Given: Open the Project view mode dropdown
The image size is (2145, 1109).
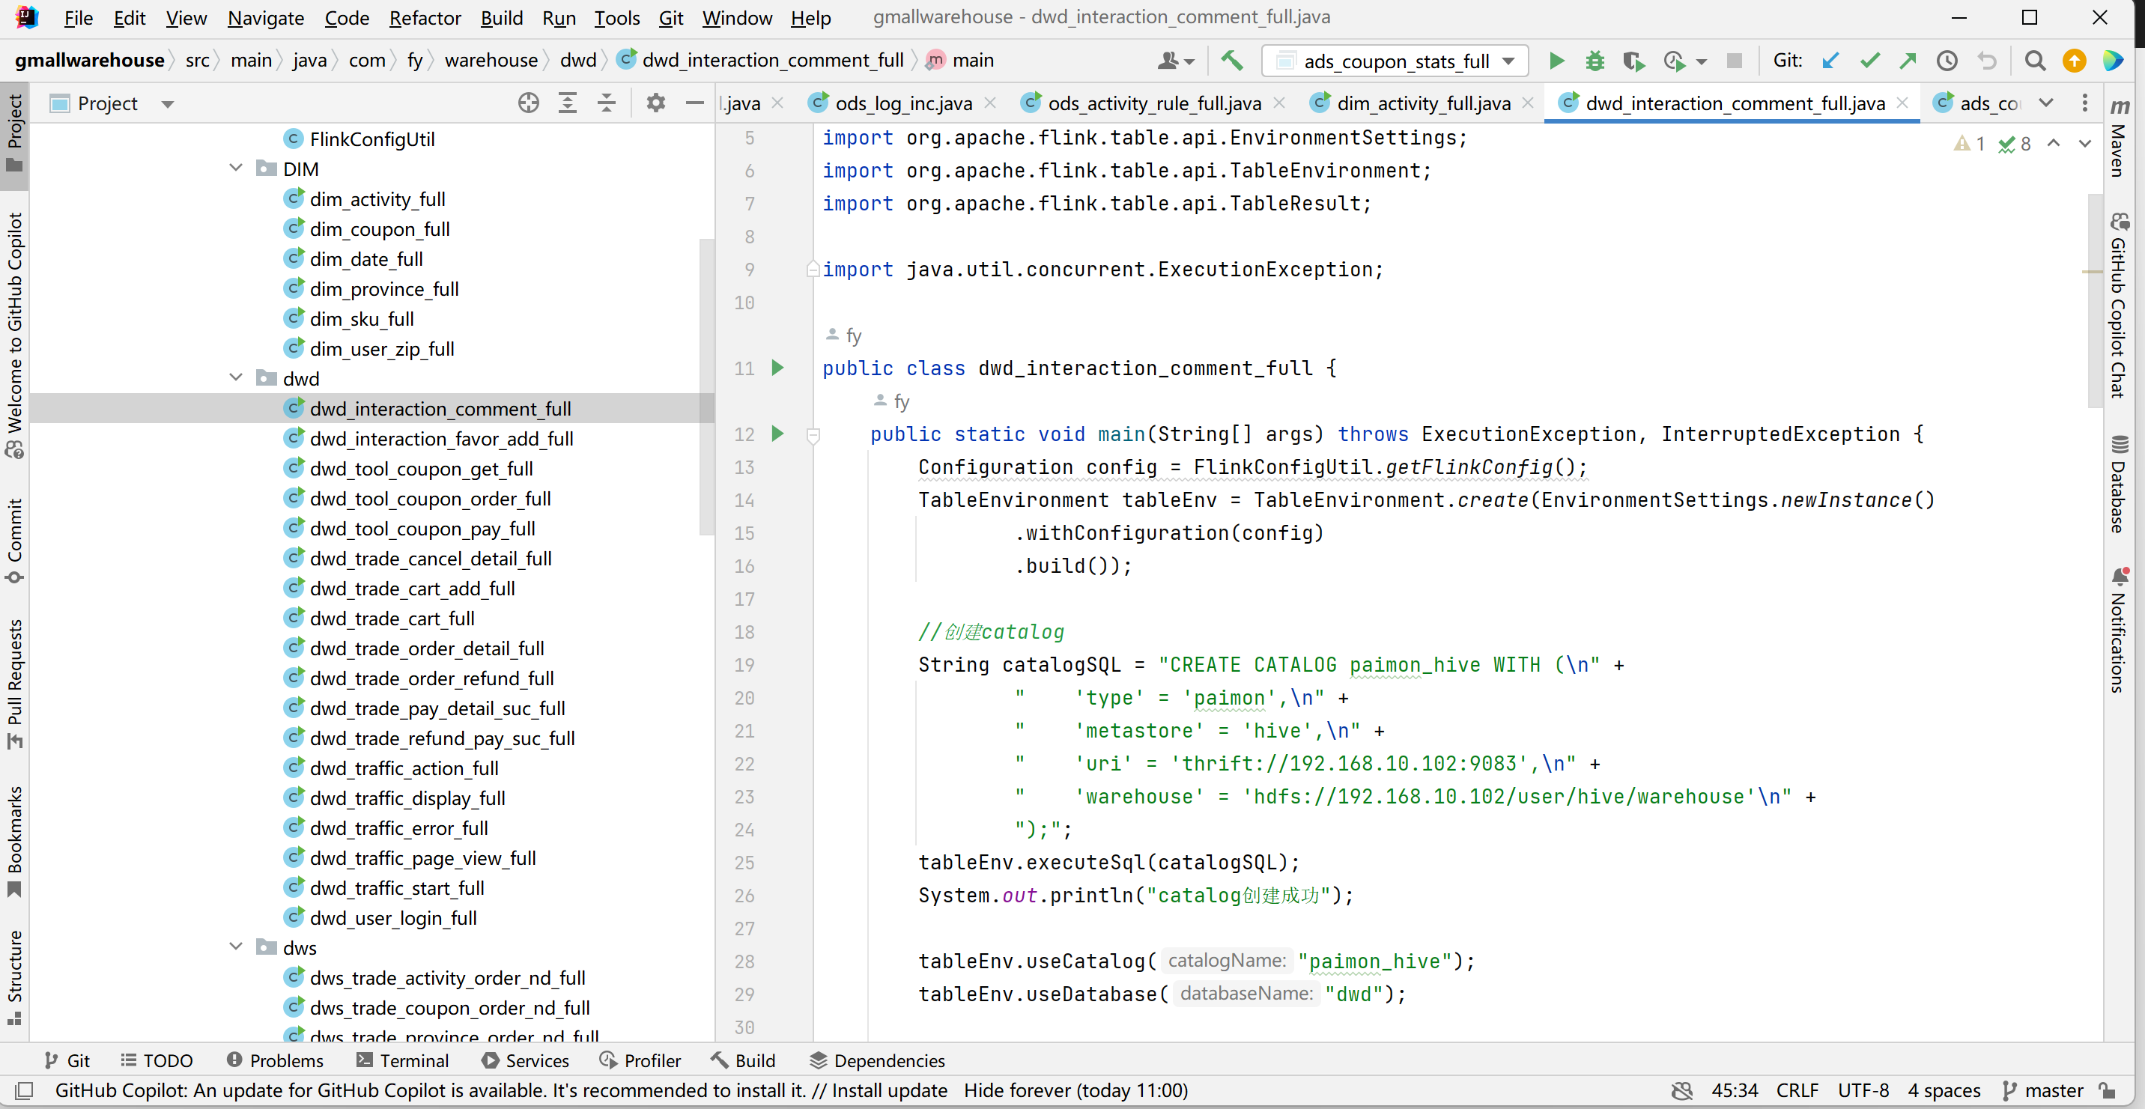Looking at the screenshot, I should [167, 104].
